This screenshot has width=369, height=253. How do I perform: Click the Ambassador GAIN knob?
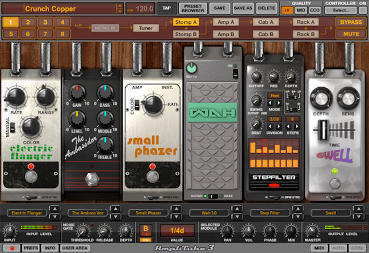pyautogui.click(x=77, y=92)
